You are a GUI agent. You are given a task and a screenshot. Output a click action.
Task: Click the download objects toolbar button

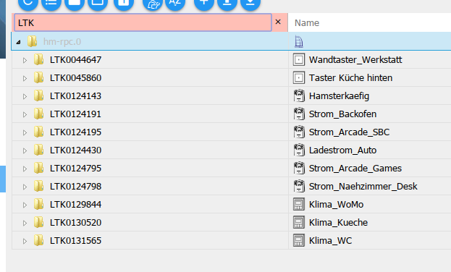click(250, 3)
